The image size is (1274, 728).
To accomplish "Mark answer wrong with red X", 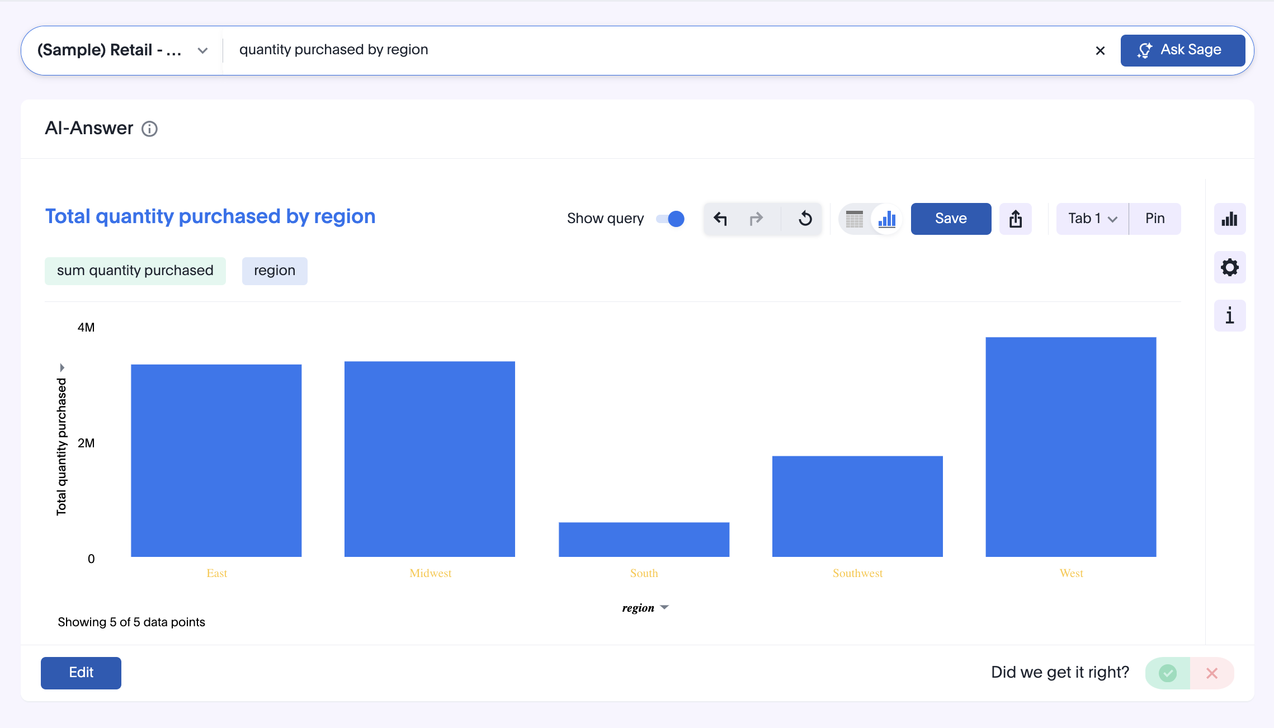I will coord(1212,673).
